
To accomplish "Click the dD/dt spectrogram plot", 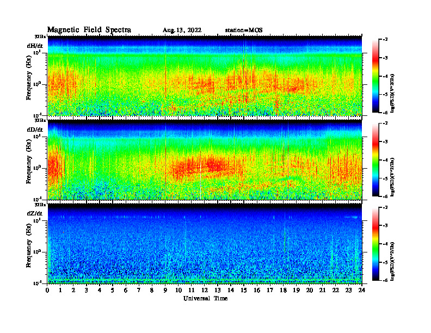I will coord(205,159).
